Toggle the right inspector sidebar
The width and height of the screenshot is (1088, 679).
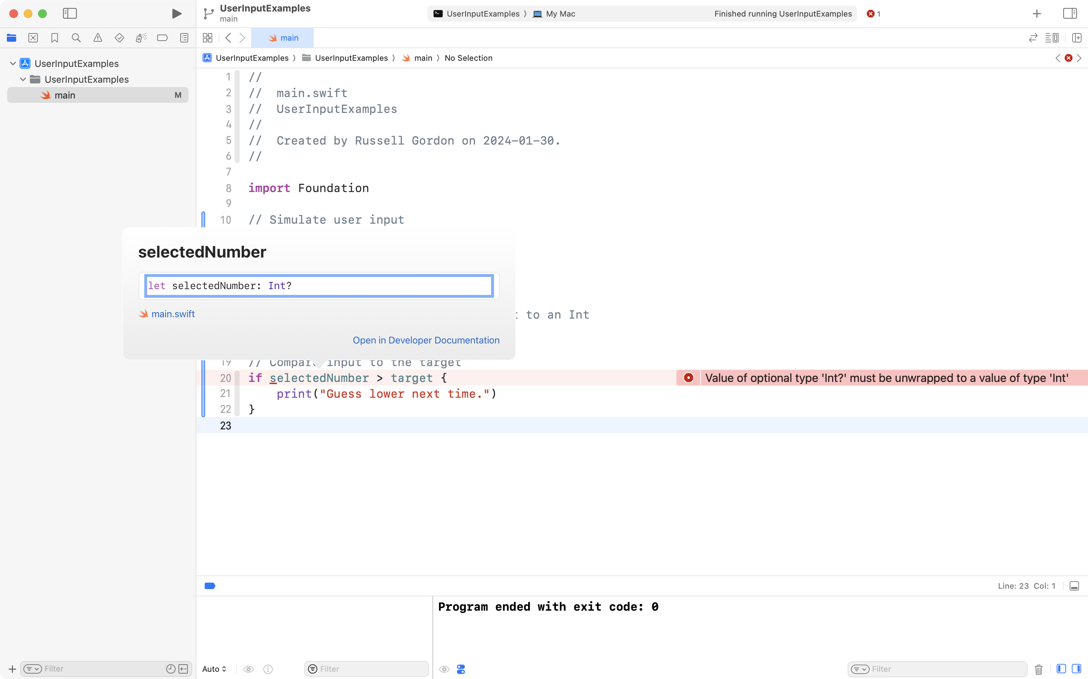click(x=1070, y=13)
